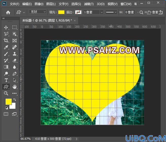Select the Custom Shape tool in toolbox
This screenshot has width=166, height=142.
(x=6, y=87)
